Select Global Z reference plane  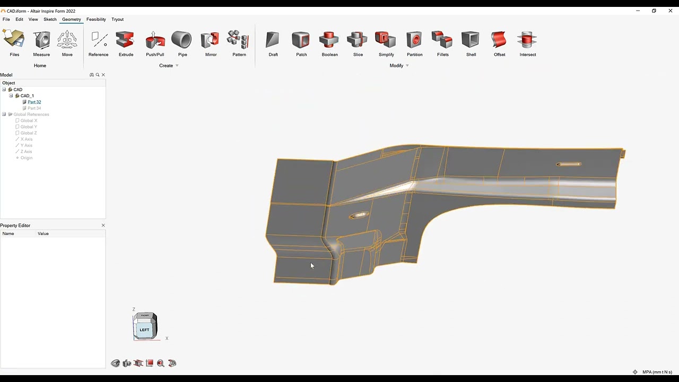(29, 133)
